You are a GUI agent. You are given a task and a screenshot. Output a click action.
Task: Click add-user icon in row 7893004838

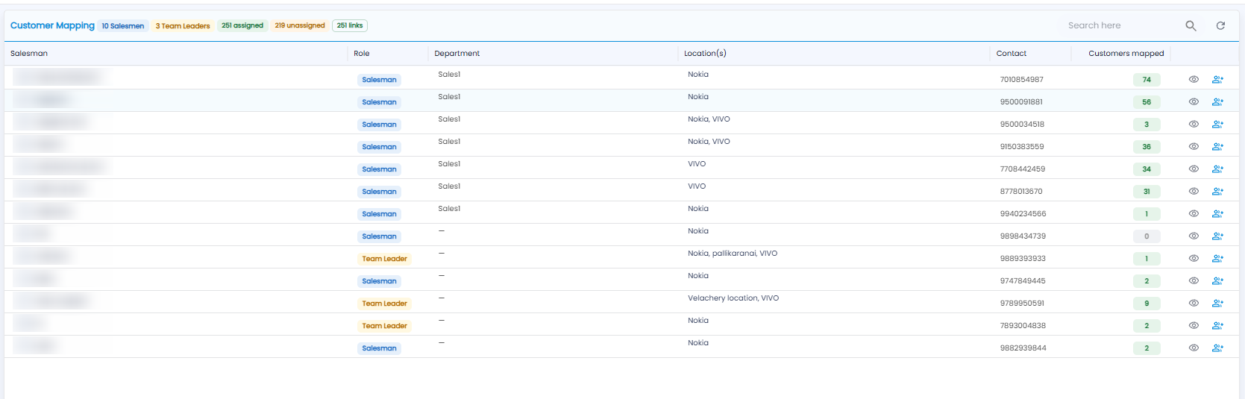coord(1217,325)
